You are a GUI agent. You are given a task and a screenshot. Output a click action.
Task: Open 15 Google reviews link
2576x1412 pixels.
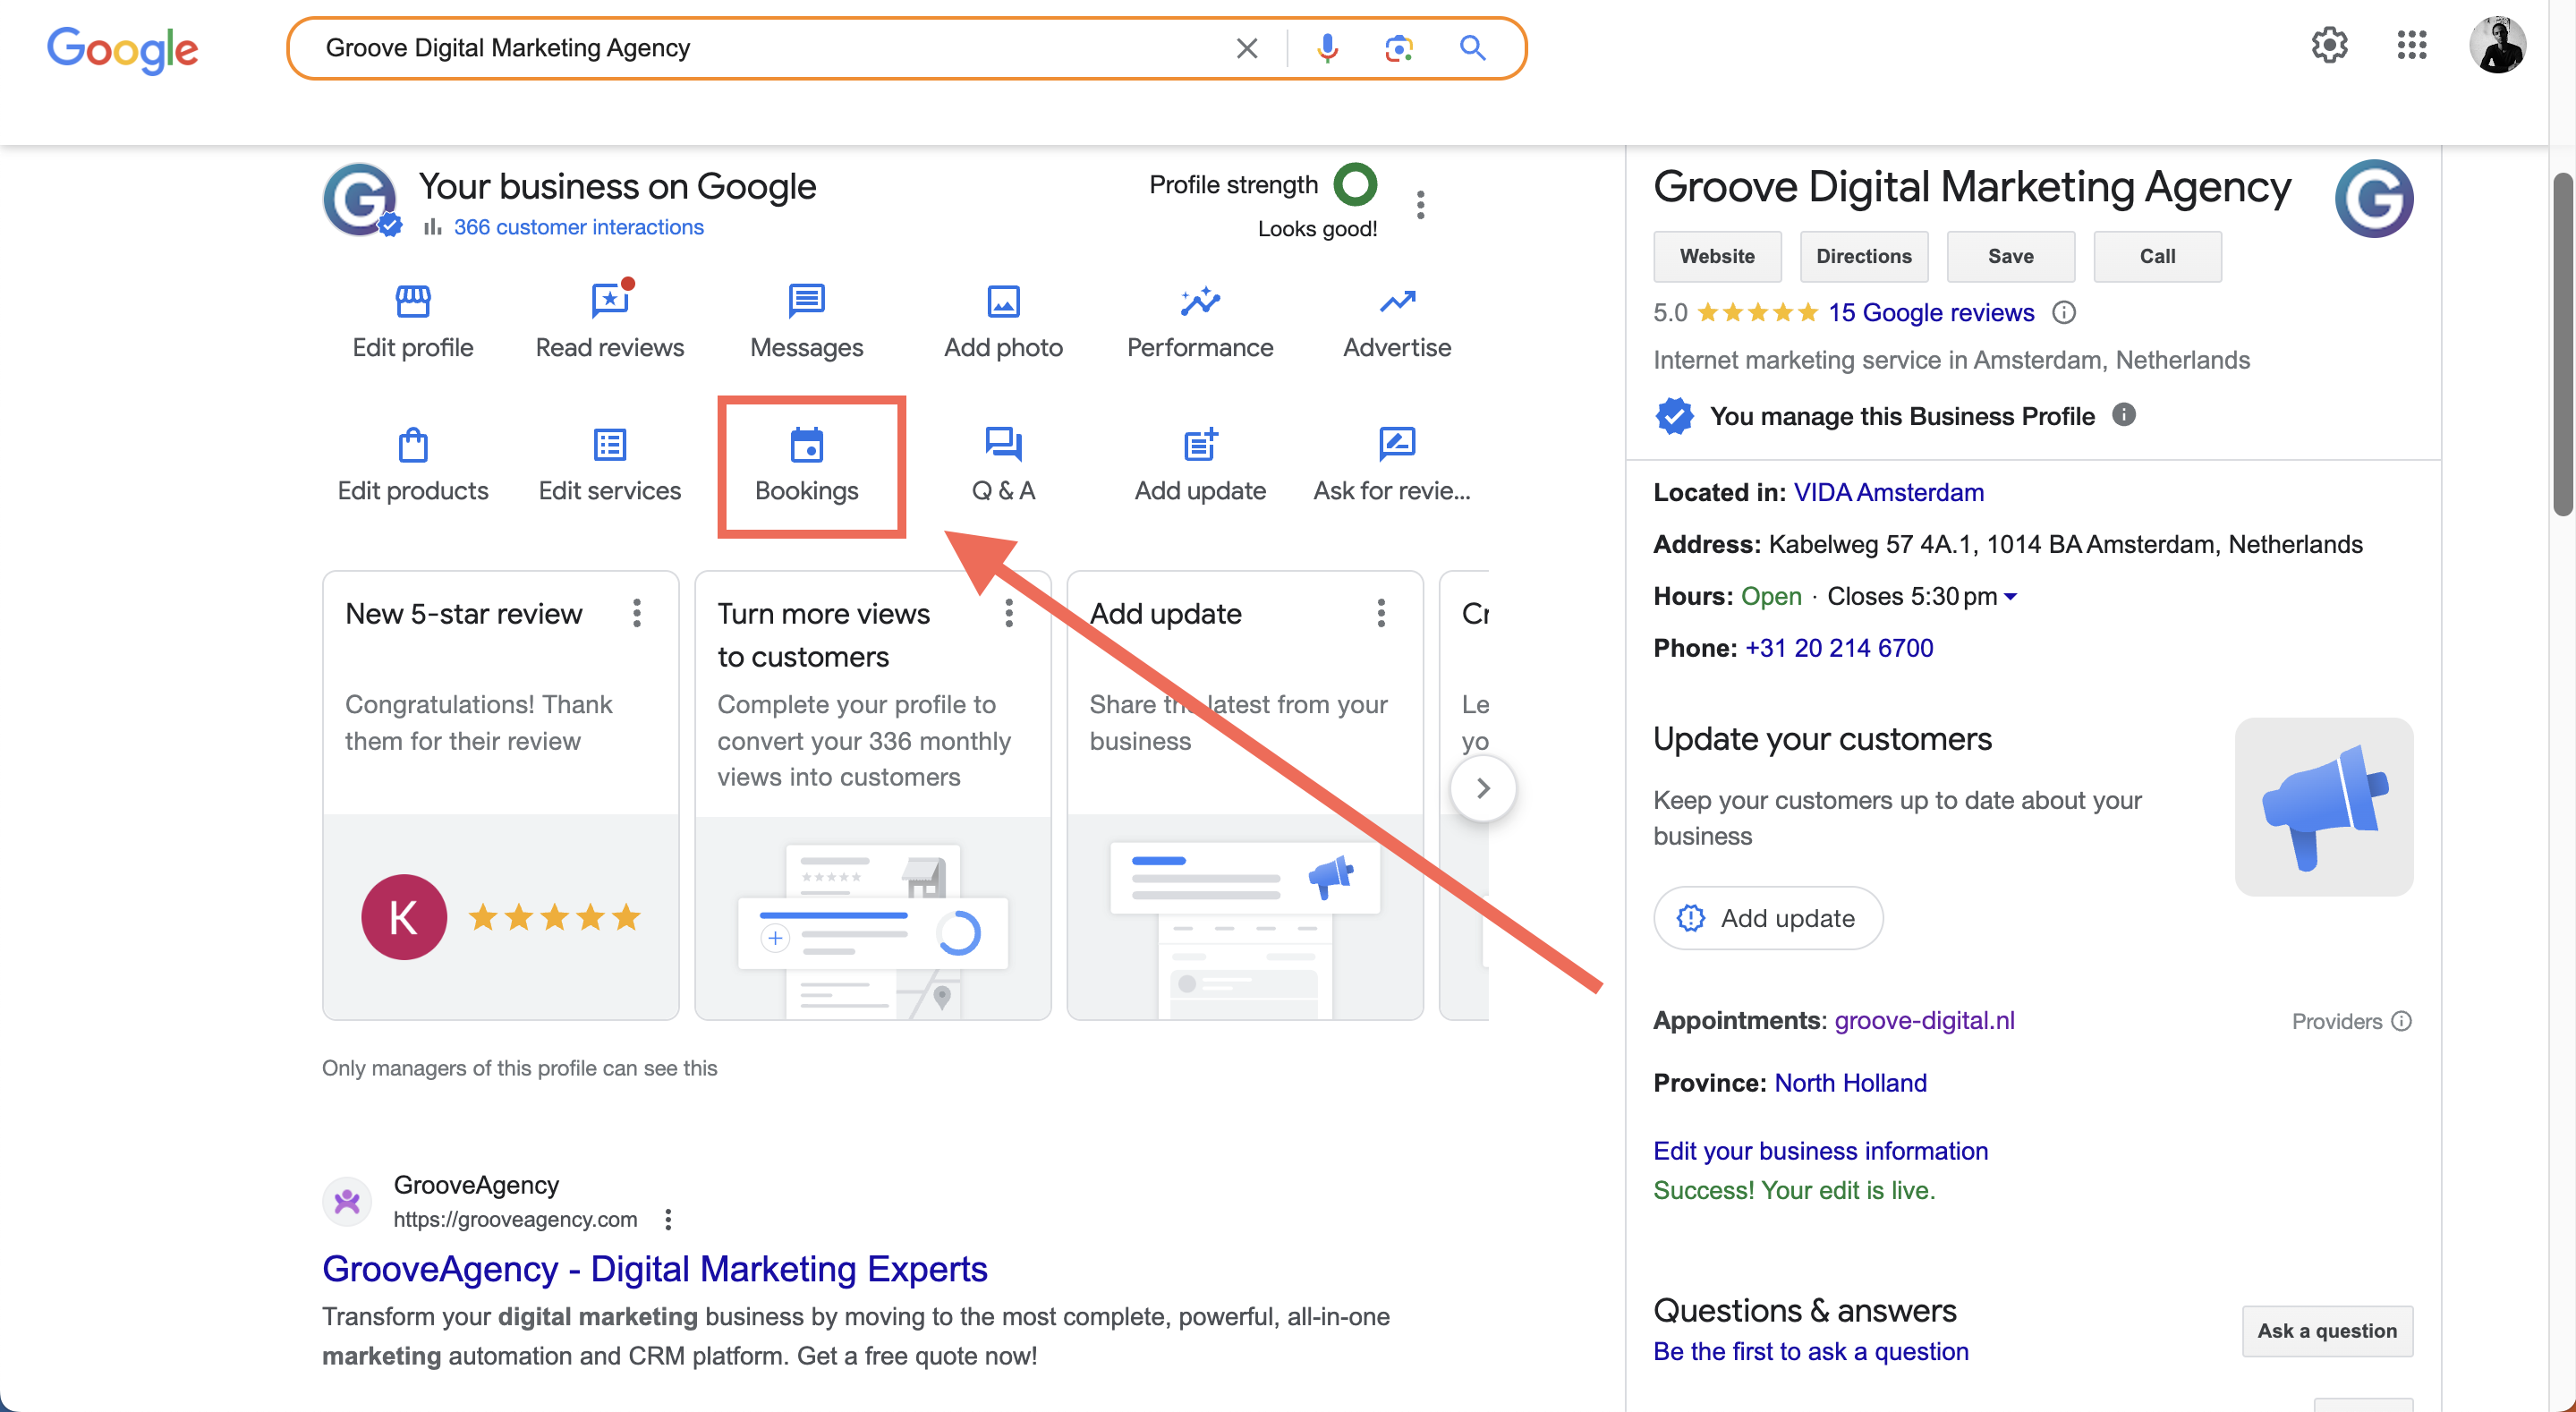point(1931,313)
